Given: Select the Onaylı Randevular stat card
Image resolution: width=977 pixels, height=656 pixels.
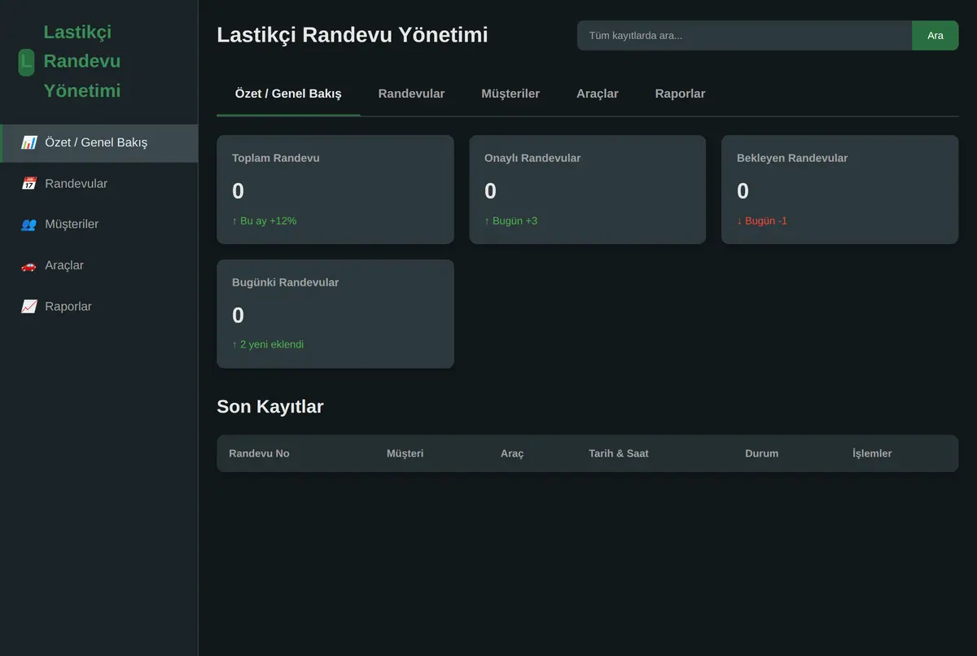Looking at the screenshot, I should pyautogui.click(x=588, y=190).
